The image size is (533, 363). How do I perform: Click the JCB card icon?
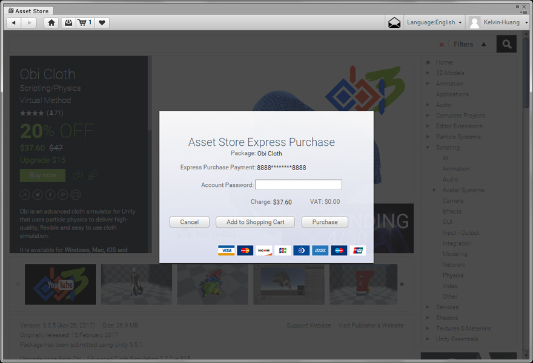pos(282,250)
